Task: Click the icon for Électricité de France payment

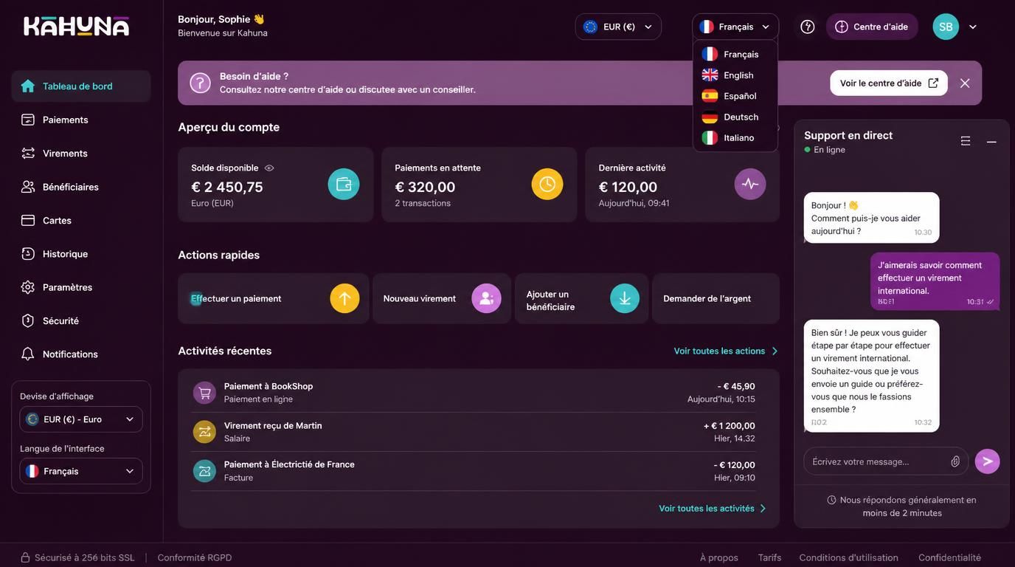Action: point(204,471)
